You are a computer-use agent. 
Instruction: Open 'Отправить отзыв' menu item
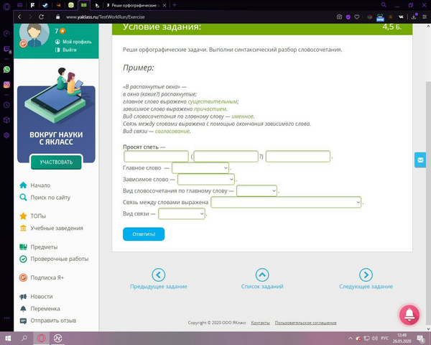point(48,321)
